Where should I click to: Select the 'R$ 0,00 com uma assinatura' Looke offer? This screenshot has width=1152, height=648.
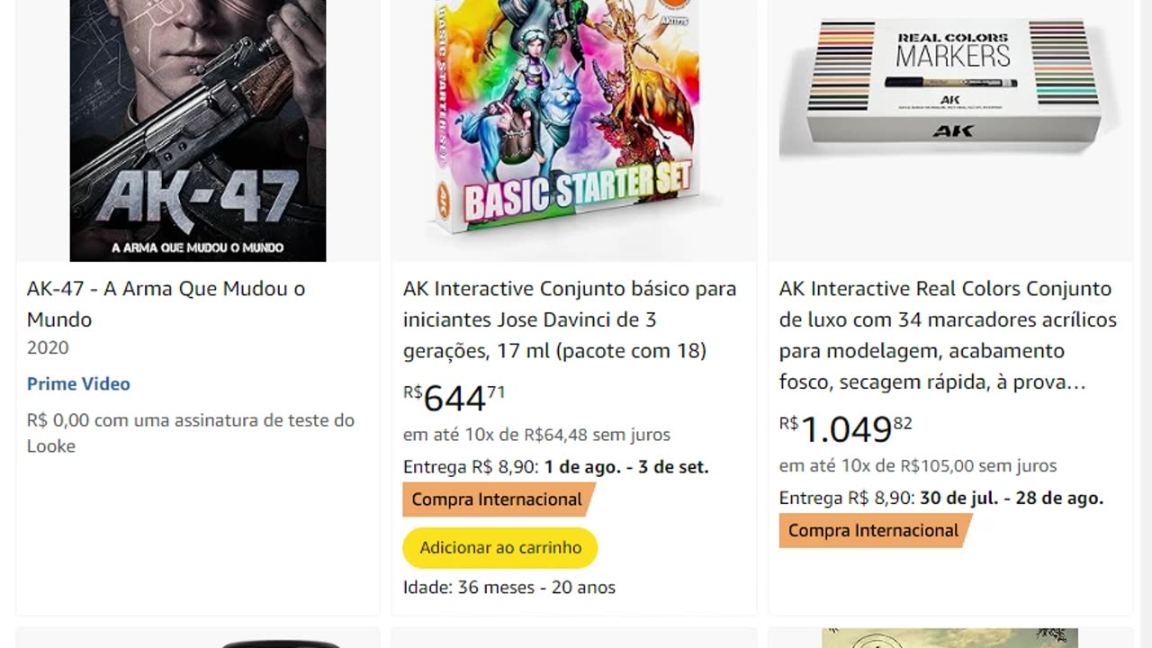click(x=191, y=433)
